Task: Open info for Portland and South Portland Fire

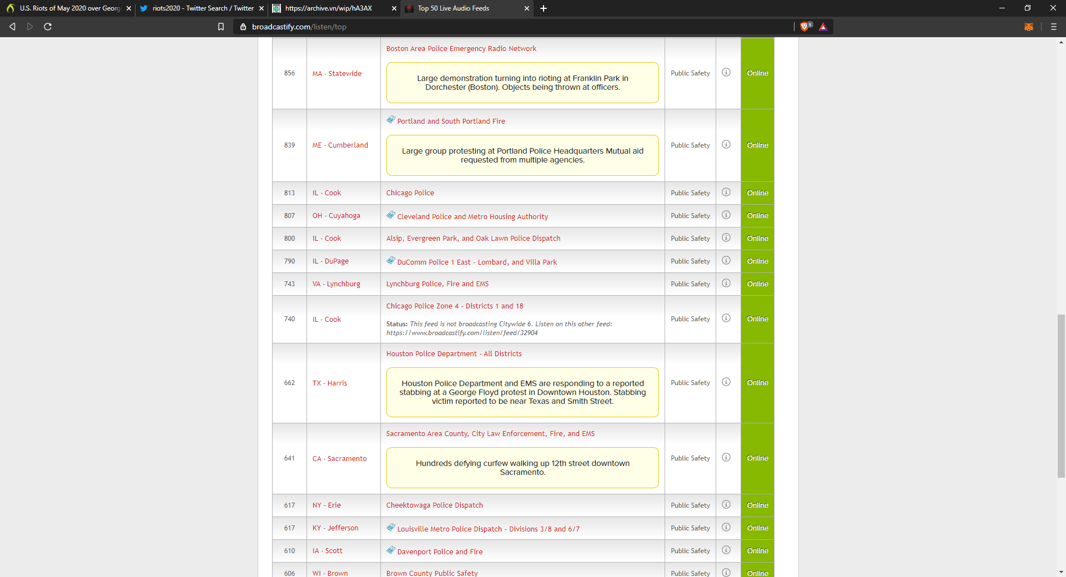Action: pos(726,145)
